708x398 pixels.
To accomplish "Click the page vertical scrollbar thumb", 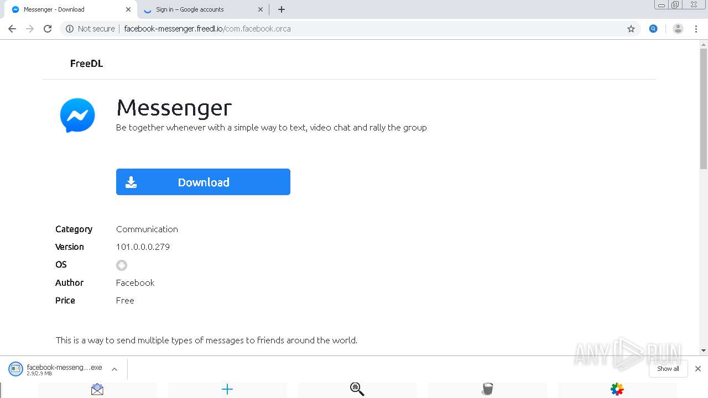I will coord(704,109).
